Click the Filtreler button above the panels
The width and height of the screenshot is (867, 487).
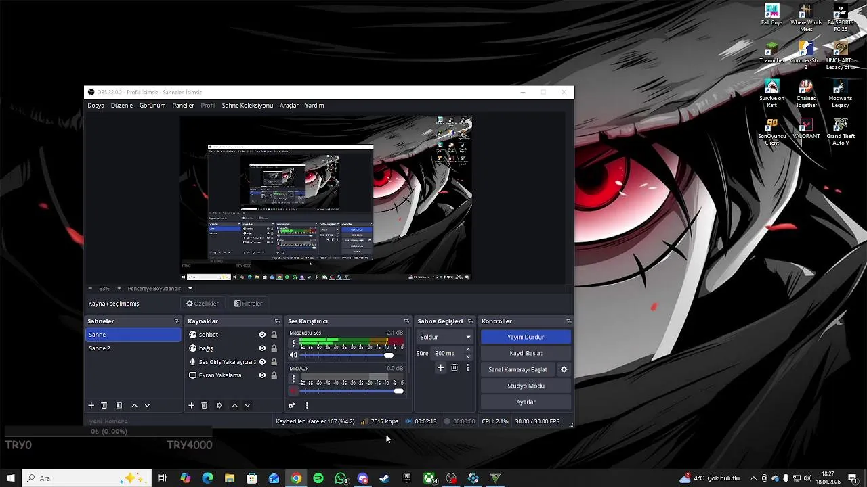coord(248,304)
